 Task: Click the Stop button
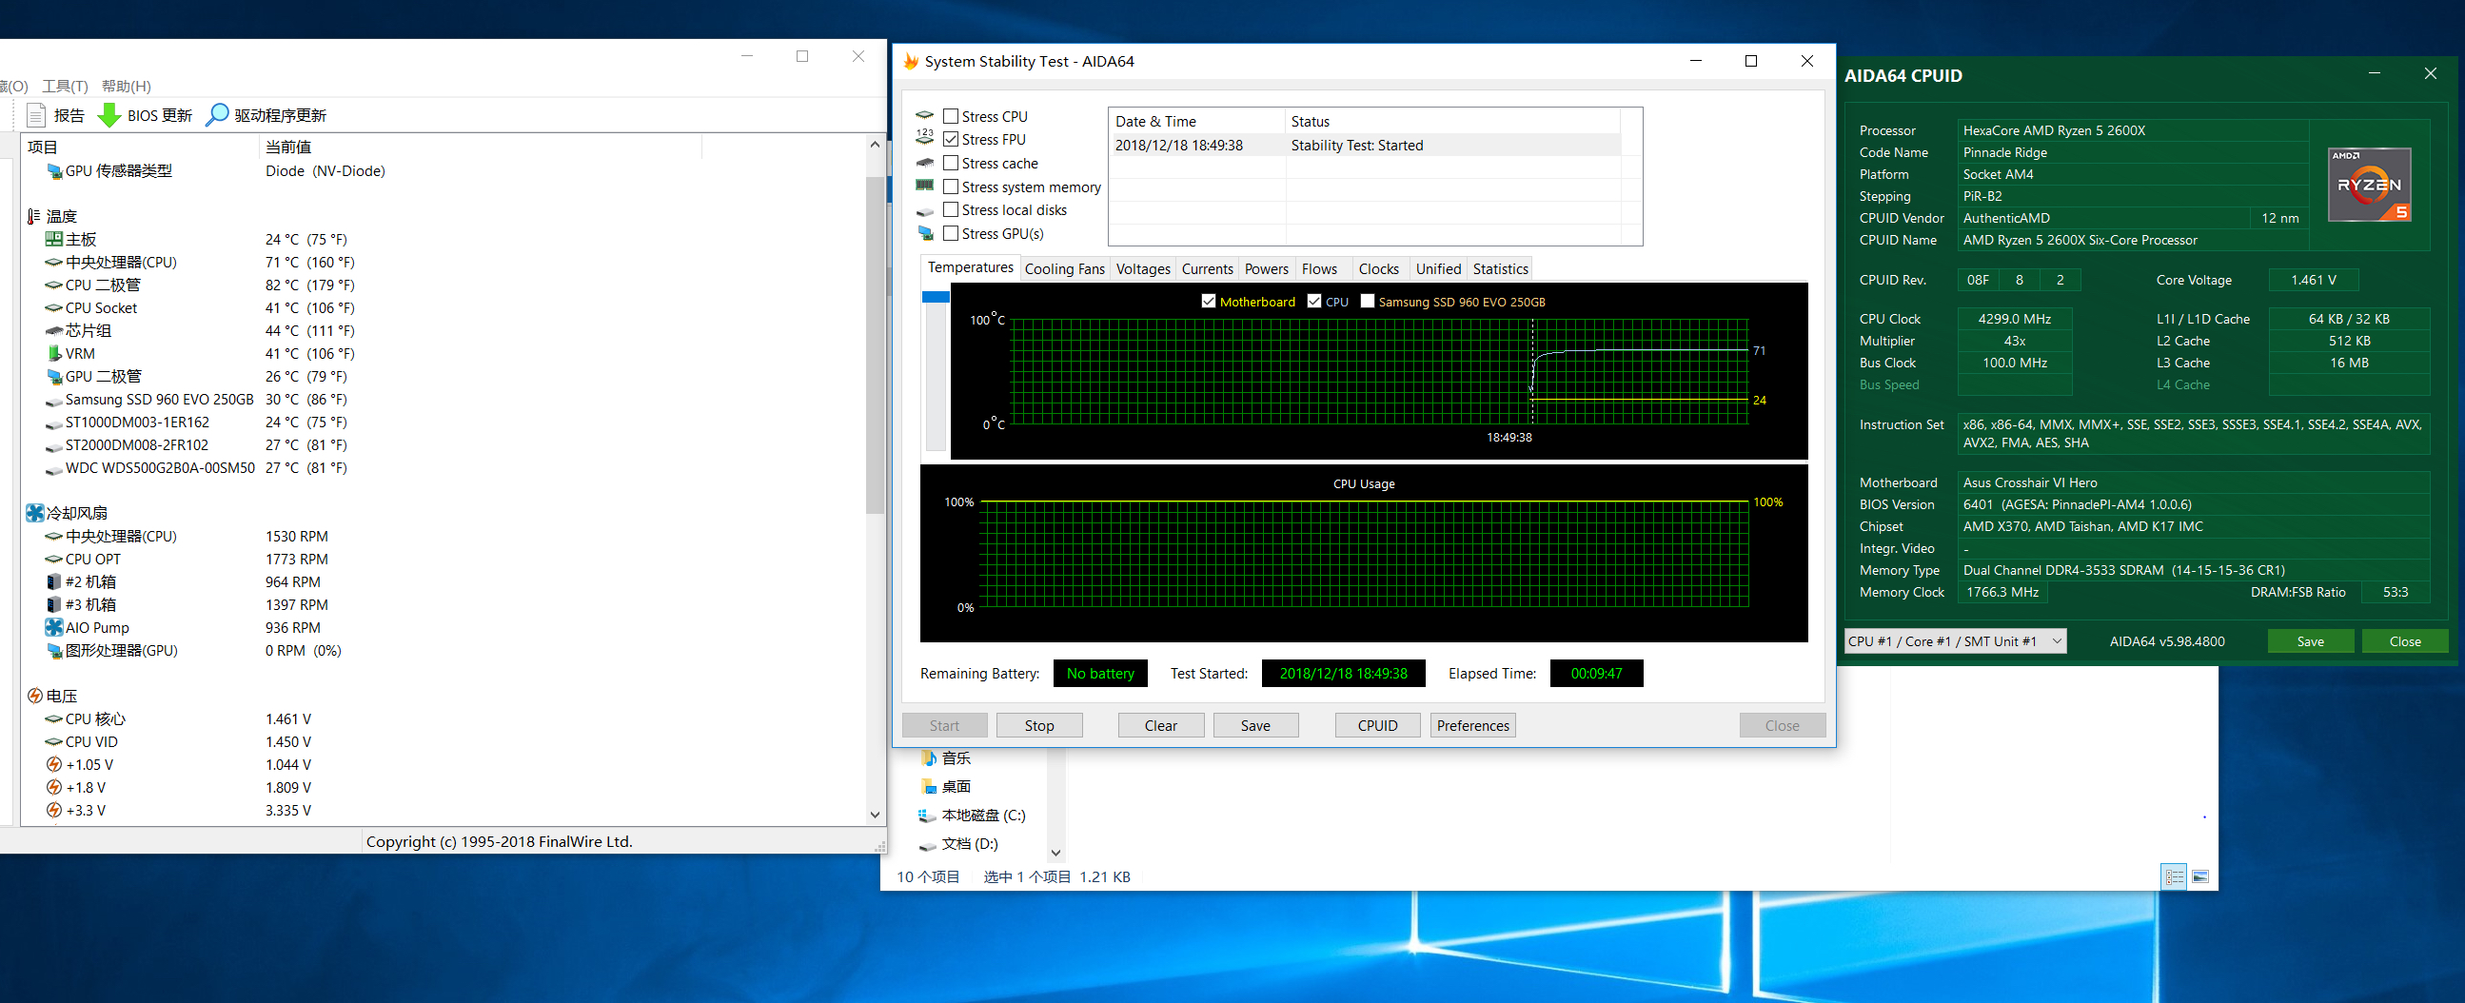point(1039,725)
